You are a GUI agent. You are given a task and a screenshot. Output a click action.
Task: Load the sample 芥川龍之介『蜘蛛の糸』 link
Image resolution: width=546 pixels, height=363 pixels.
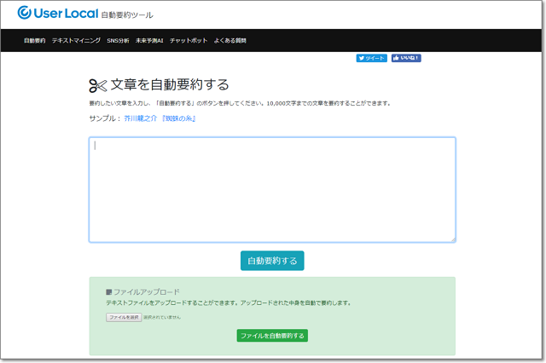tap(160, 118)
